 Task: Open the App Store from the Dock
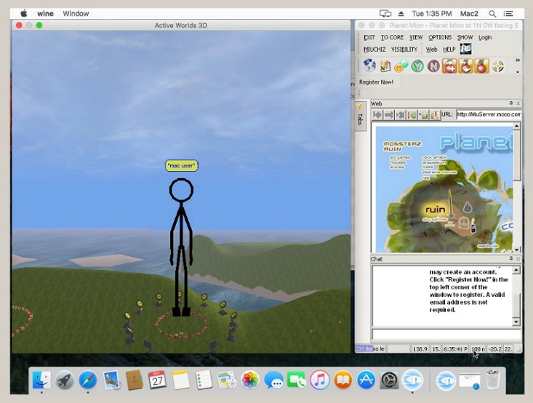point(366,380)
